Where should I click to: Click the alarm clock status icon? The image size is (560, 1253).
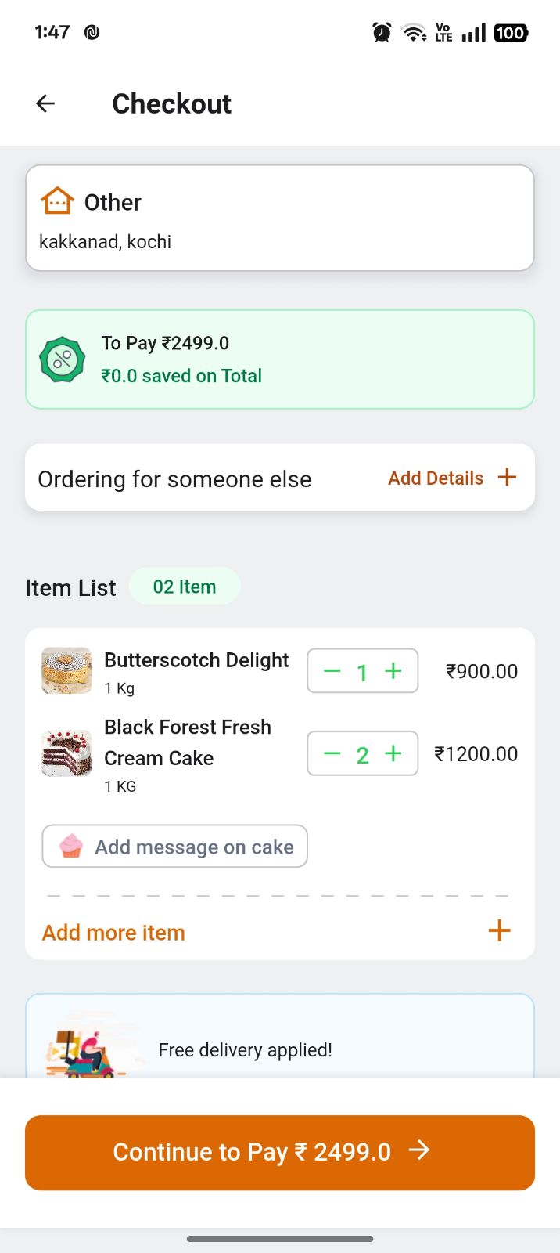point(382,32)
